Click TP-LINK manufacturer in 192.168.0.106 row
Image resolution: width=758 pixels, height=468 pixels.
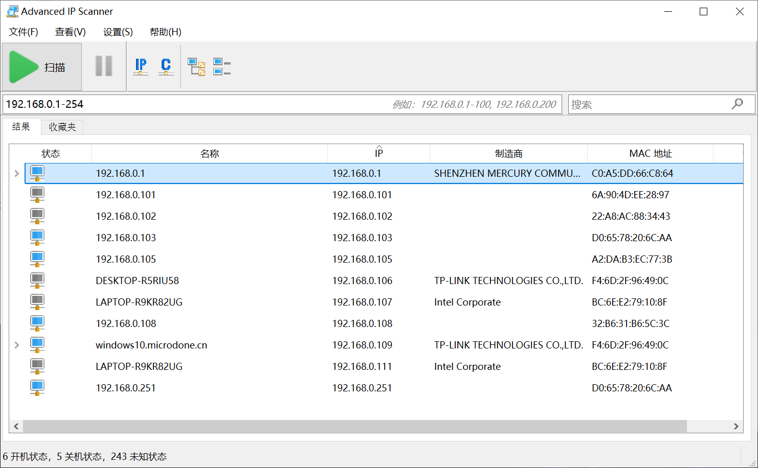[508, 280]
